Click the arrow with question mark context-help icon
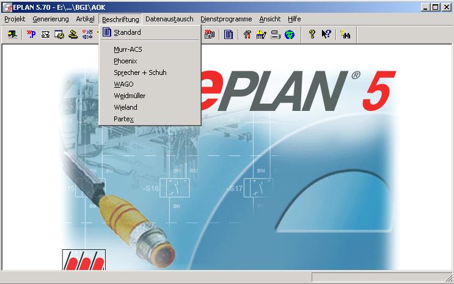 click(326, 35)
